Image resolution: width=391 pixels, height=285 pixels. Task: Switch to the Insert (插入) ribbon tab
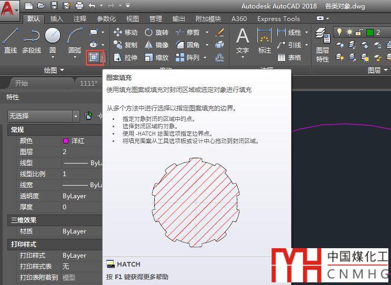pos(56,18)
